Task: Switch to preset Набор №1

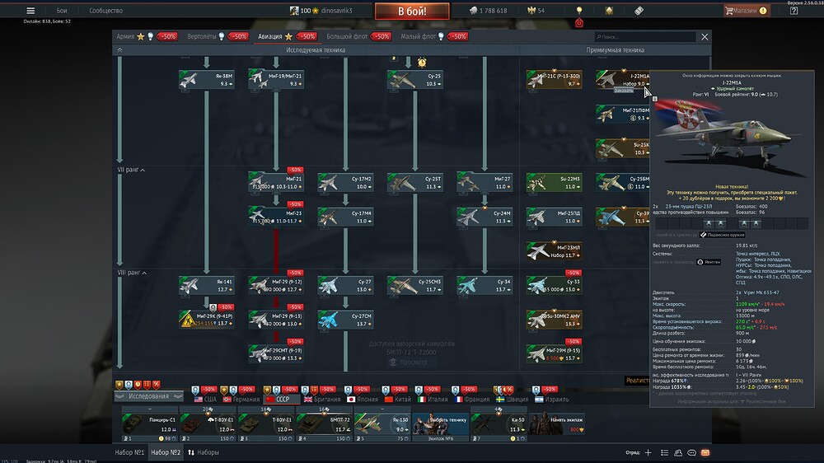Action: tap(129, 452)
